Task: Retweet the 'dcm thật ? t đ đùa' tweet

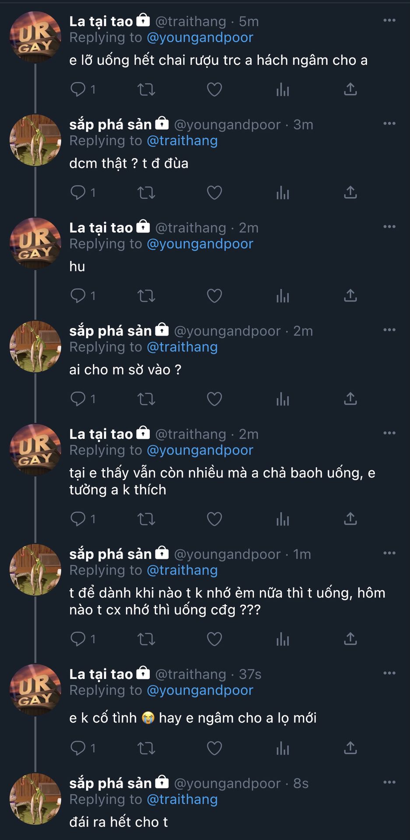Action: (146, 192)
